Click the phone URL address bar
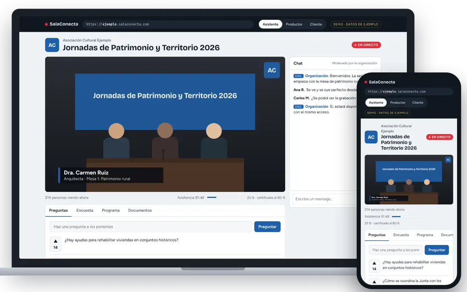This screenshot has width=467, height=292. [x=409, y=92]
